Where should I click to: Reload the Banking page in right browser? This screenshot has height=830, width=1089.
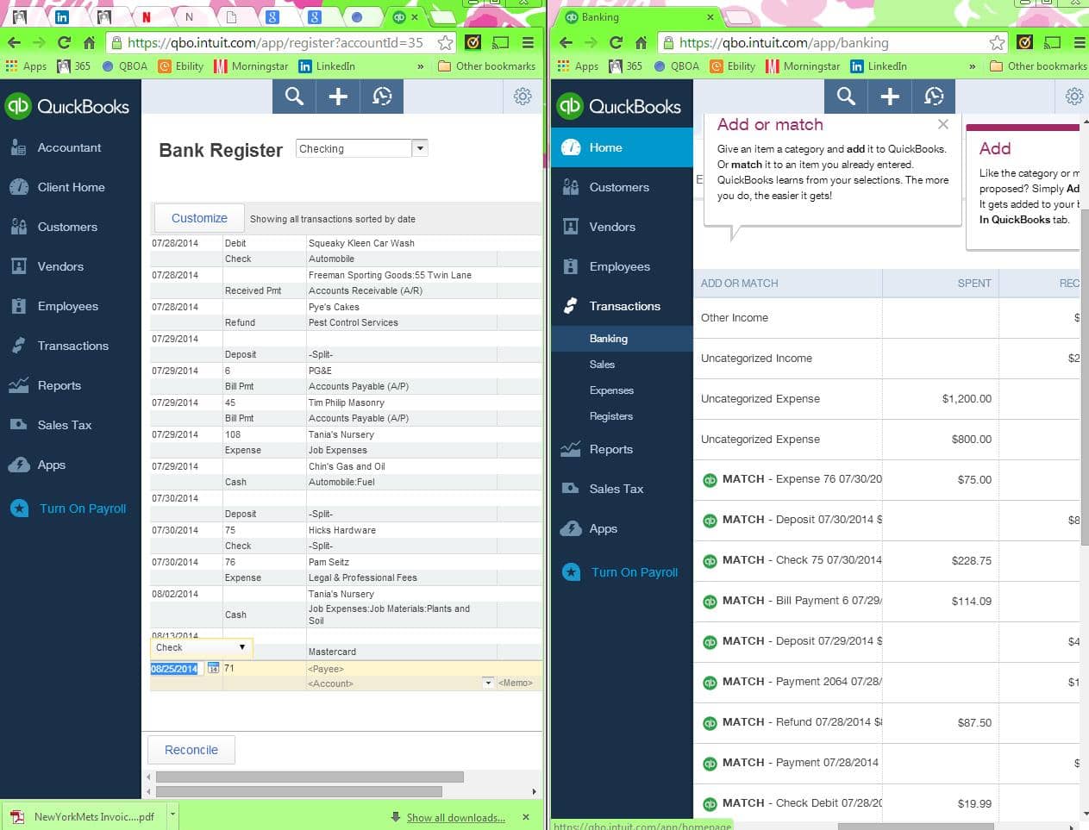pos(616,42)
